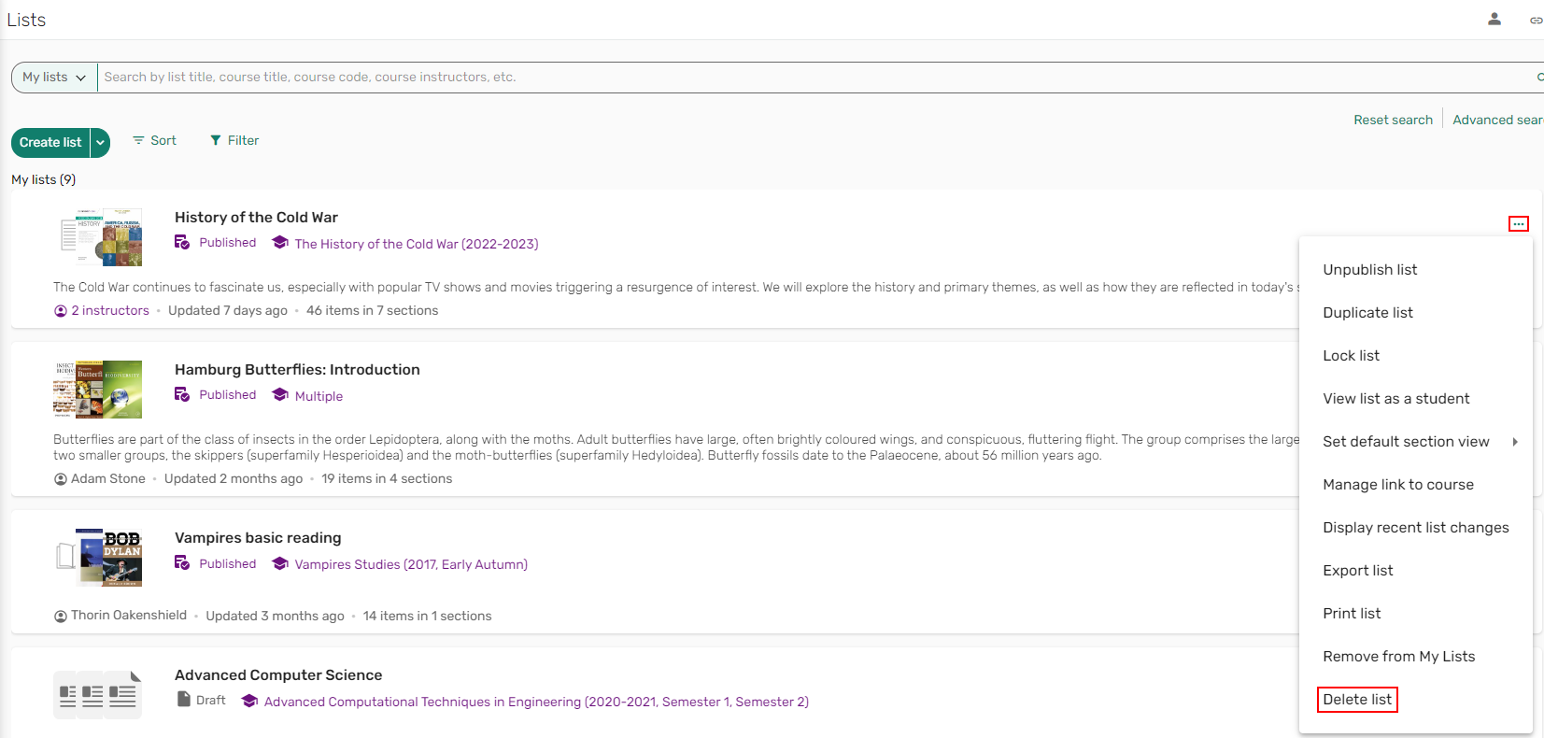
Task: Open the Hamburg Butterflies: Introduction list title
Action: point(297,370)
